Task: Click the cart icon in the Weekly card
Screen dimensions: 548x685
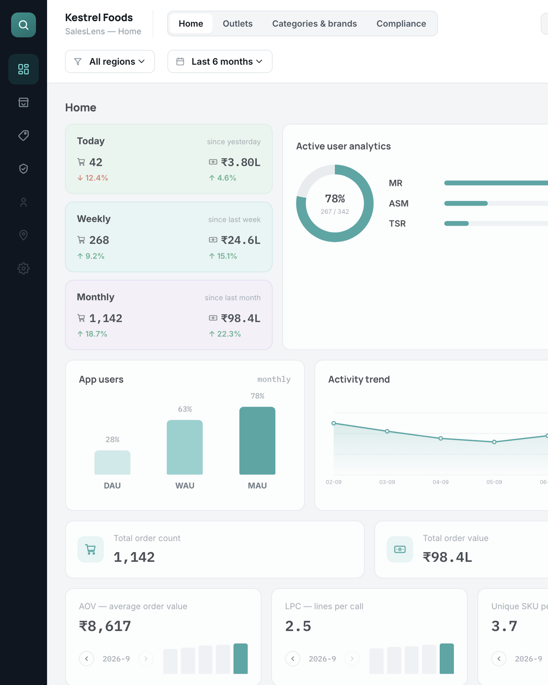Action: tap(81, 240)
